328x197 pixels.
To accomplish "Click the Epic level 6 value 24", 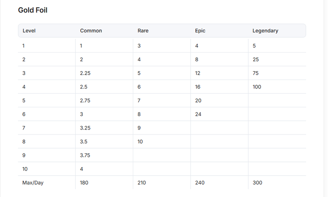I will point(198,114).
